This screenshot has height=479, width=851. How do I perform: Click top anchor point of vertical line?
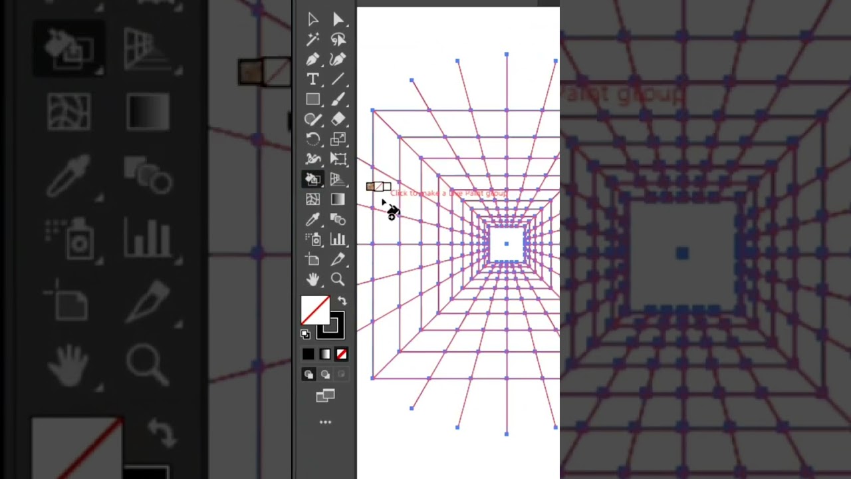point(507,54)
